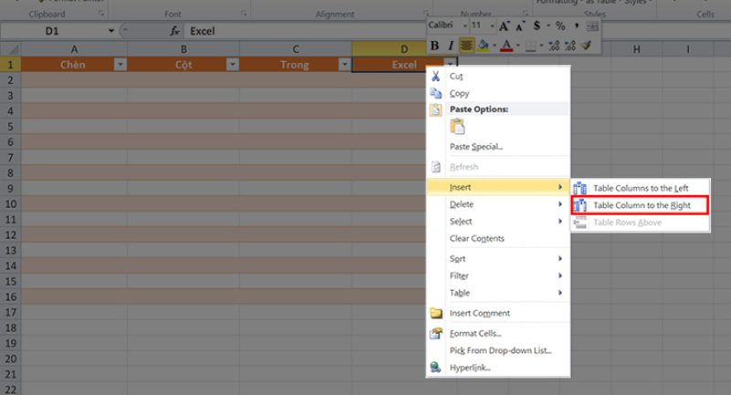Open Format Cells from context menu
Viewport: 731px width, 395px height.
coord(475,333)
